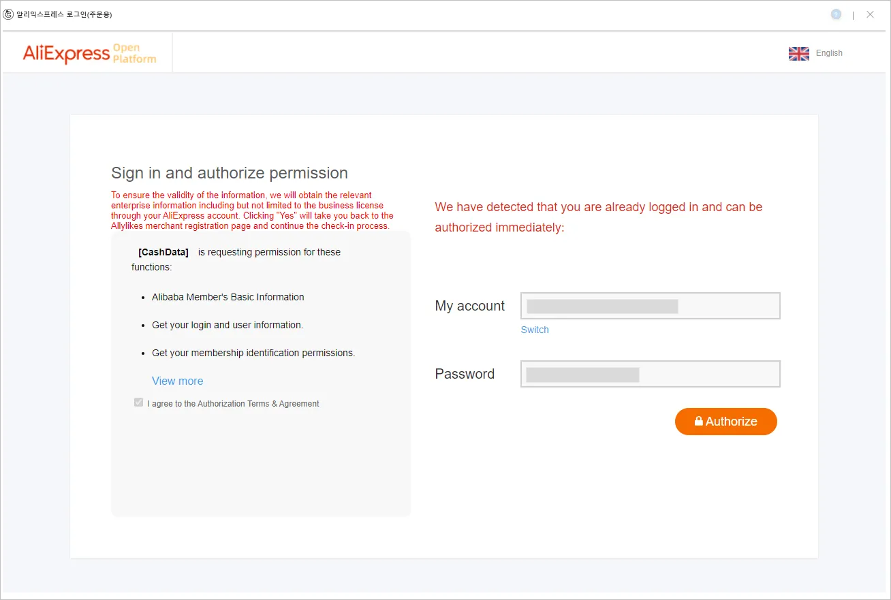Click the CashData application name

coord(163,252)
